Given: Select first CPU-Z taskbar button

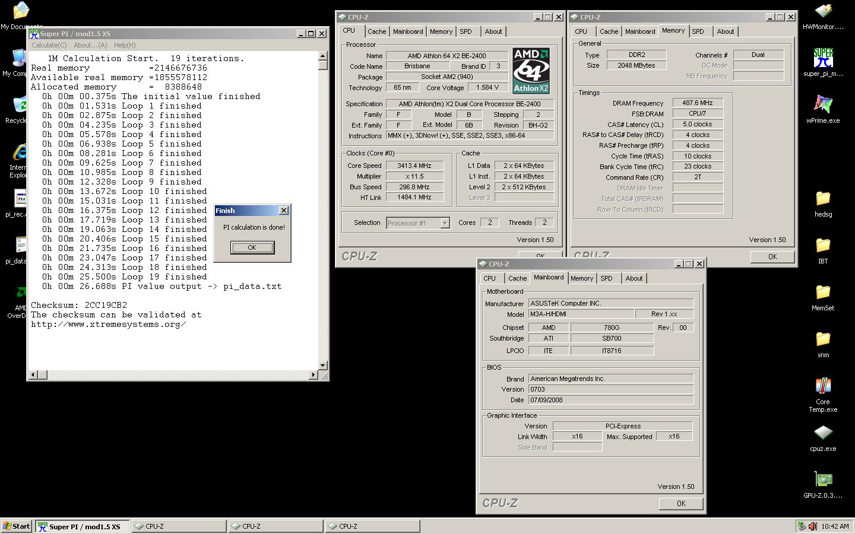Looking at the screenshot, I should click(179, 526).
